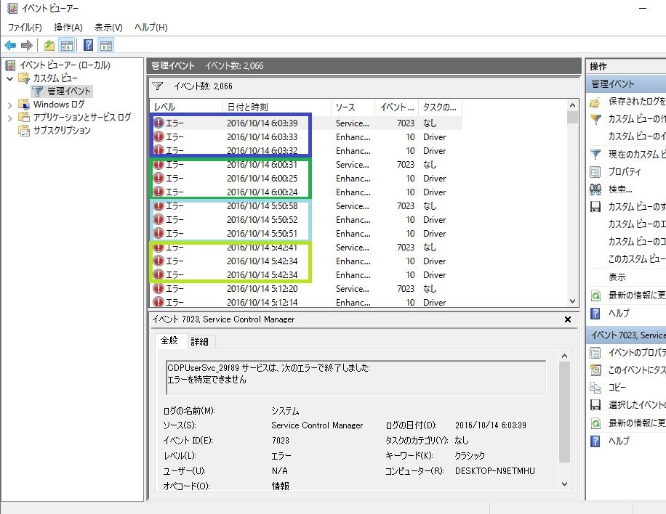666x514 pixels.
Task: Sort by the イベント ID column header
Action: [x=397, y=107]
